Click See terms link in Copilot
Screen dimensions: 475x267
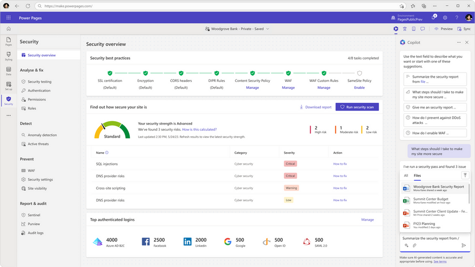point(440,261)
